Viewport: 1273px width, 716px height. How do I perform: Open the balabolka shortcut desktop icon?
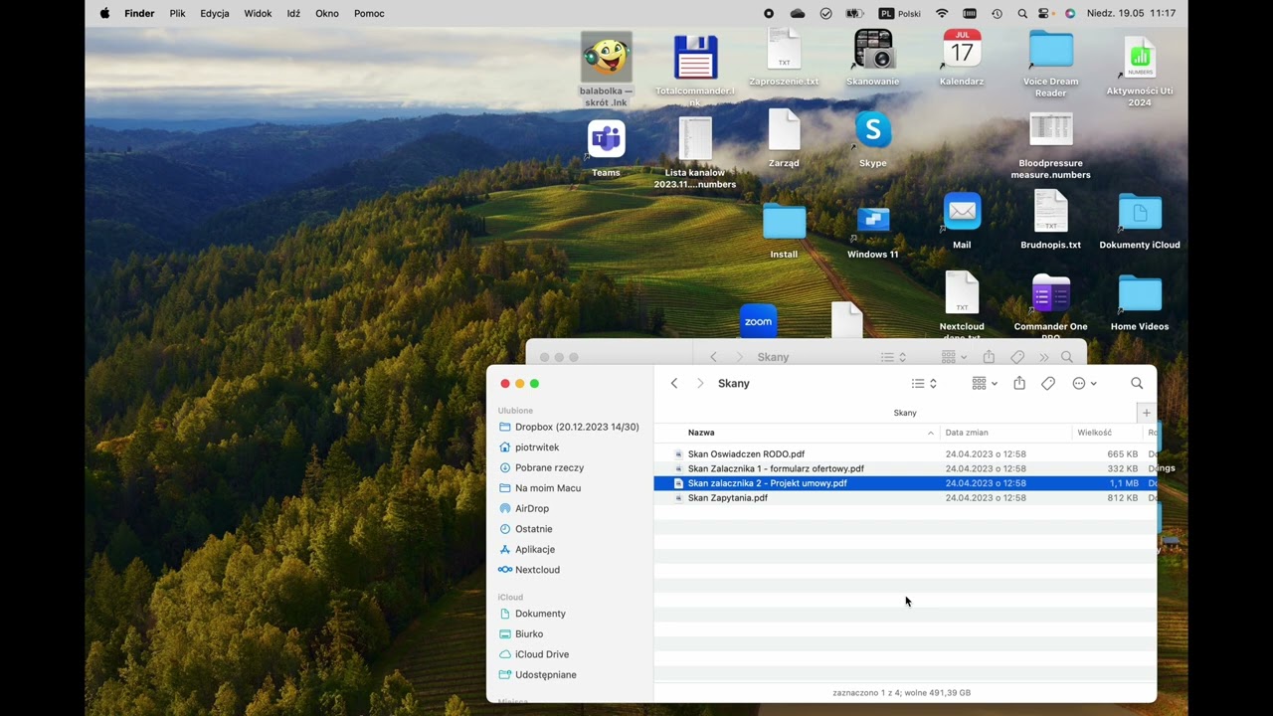[x=606, y=57]
